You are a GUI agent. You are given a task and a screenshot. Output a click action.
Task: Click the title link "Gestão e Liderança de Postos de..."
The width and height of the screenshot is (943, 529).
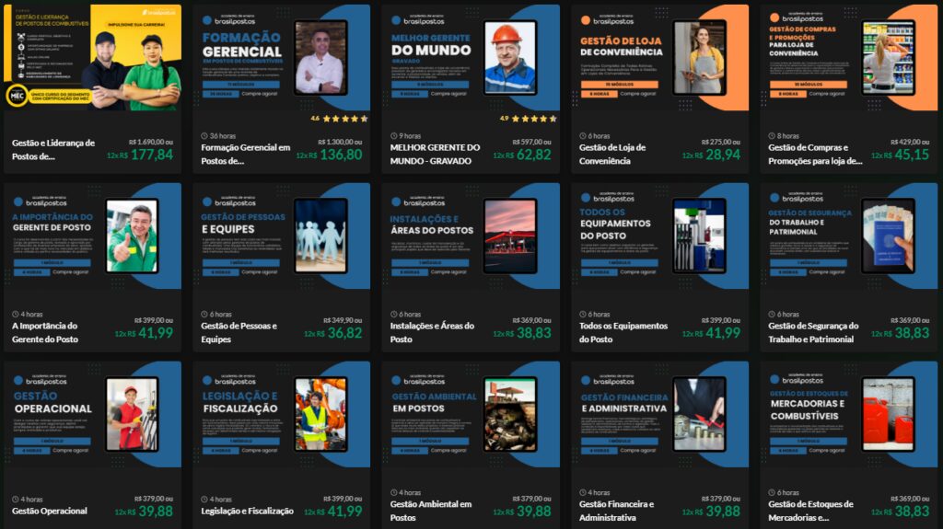52,150
